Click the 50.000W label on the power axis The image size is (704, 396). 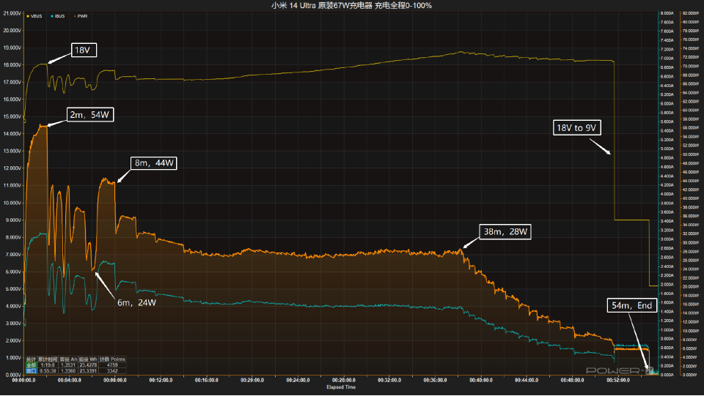(x=691, y=154)
